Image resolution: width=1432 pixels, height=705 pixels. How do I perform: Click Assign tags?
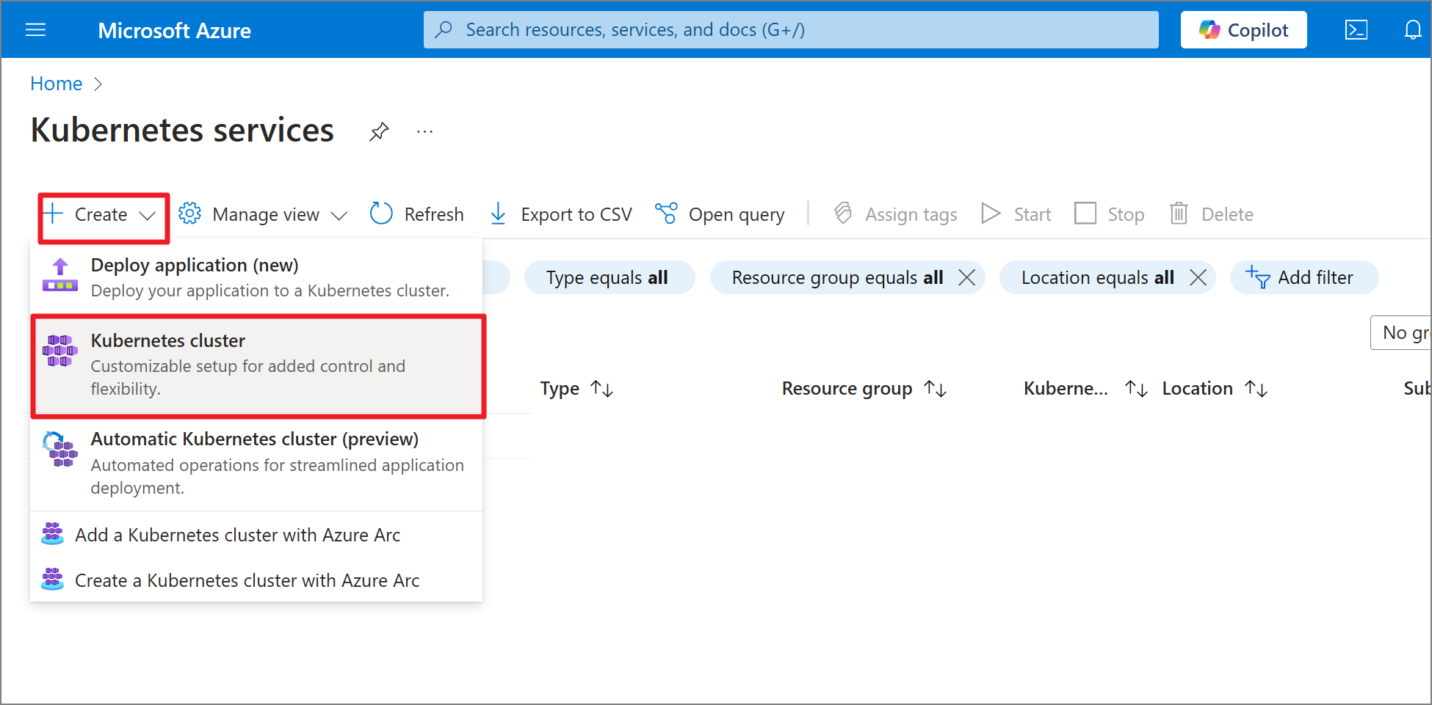point(895,214)
